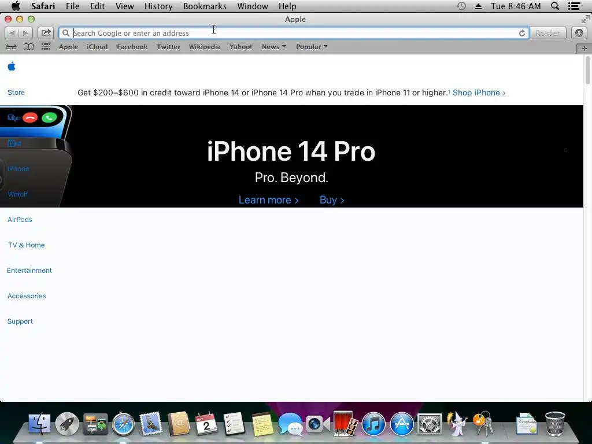Open the Support navigation link
This screenshot has height=444, width=592.
[20, 321]
